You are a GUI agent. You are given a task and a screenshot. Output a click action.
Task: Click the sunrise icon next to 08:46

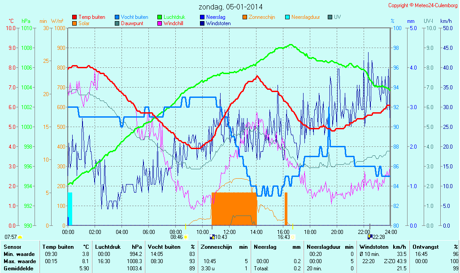click(x=186, y=237)
